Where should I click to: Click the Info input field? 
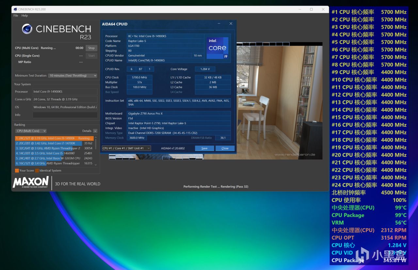tap(65, 115)
